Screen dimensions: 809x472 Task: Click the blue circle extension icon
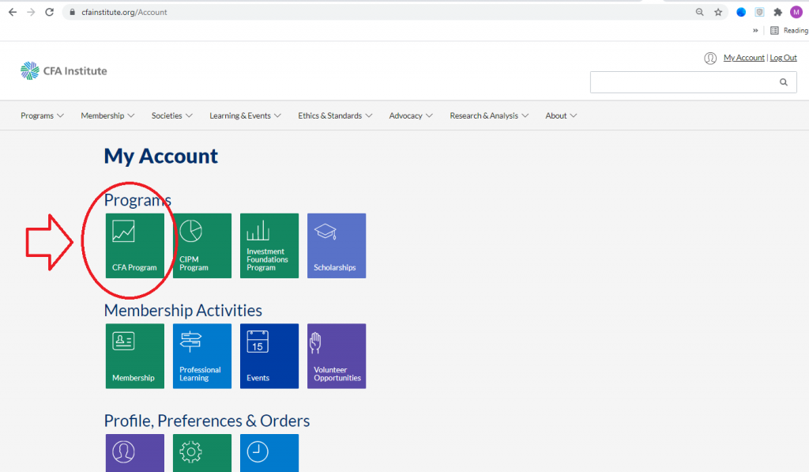[x=741, y=12]
